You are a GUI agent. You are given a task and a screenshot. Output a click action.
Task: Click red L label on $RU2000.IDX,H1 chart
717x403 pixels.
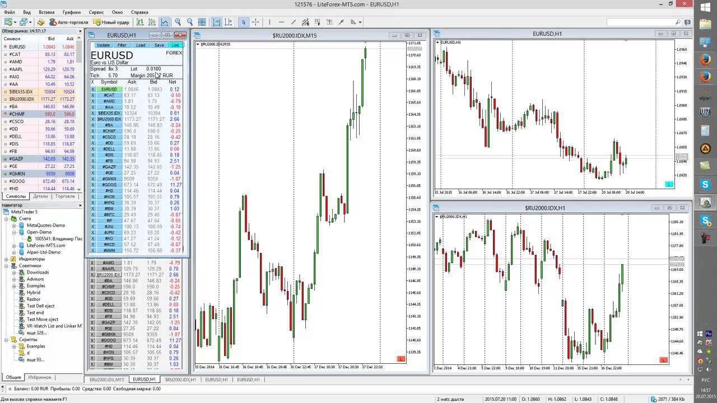click(x=664, y=360)
